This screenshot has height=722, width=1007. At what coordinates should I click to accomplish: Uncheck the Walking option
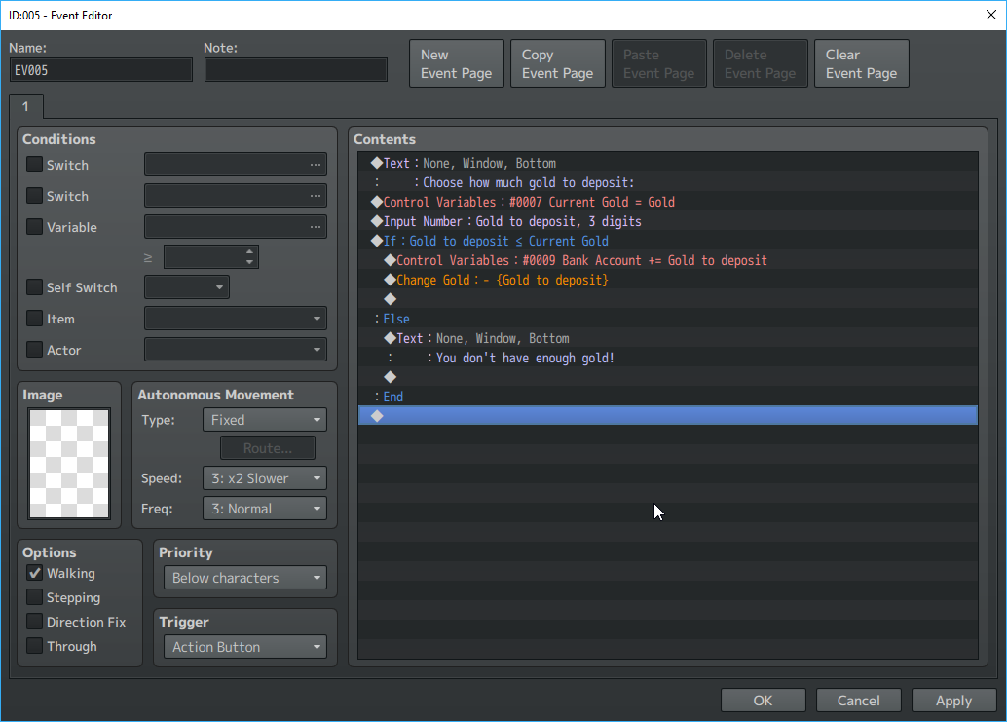point(35,573)
